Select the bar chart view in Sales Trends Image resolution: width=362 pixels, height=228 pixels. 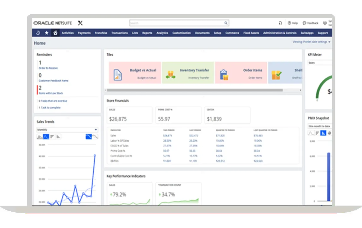(58, 137)
